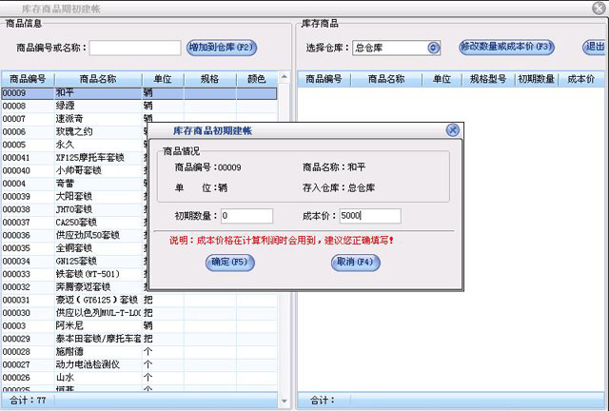Screen dimensions: 609x411
Task: Click the 初期数量 quantity input field
Action: pyautogui.click(x=246, y=216)
